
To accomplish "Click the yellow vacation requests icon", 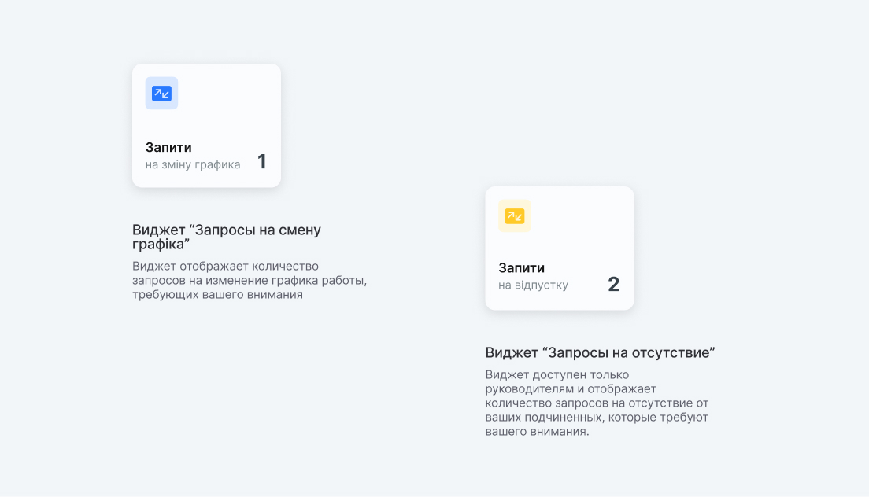I will pos(514,215).
